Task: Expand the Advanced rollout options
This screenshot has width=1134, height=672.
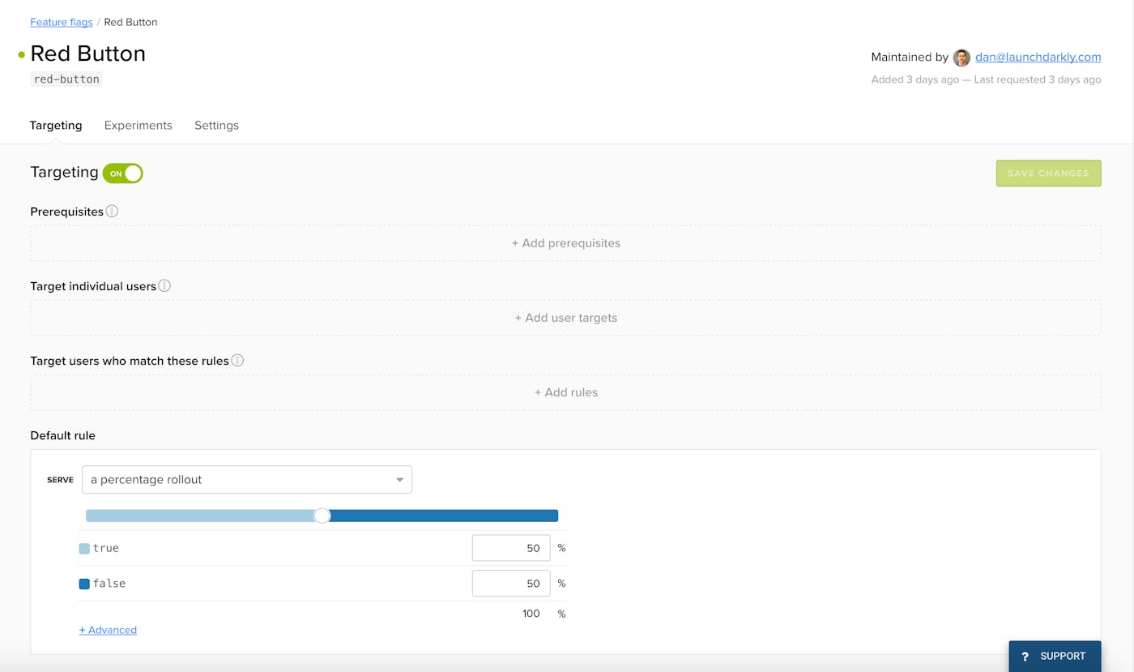Action: [108, 630]
